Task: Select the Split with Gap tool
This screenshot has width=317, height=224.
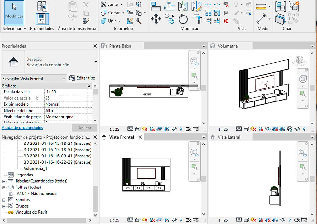Action: 217,4
